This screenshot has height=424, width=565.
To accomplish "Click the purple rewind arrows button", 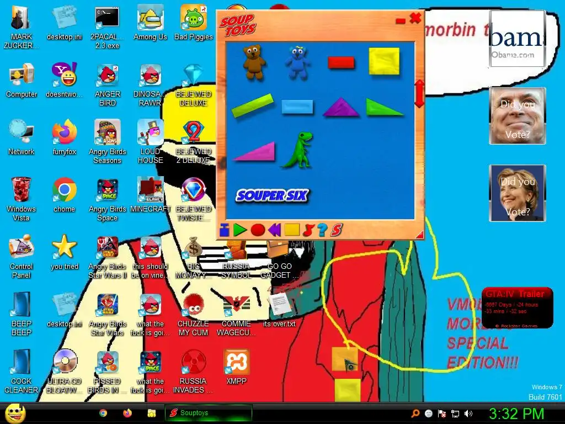I will [x=275, y=230].
